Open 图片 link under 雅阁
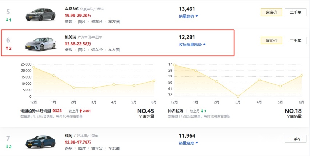This screenshot has height=156, width=310. click(x=82, y=148)
